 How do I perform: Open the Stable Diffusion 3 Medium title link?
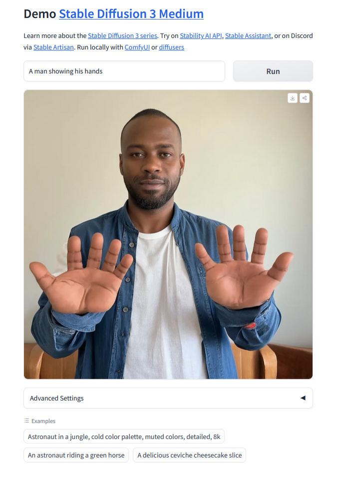(131, 14)
